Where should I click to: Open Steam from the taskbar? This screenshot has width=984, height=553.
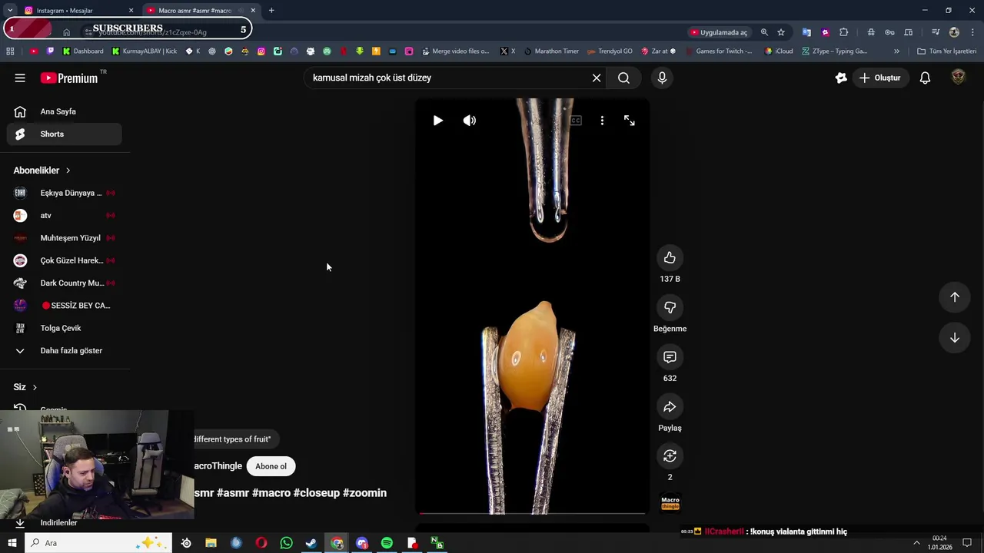coord(311,543)
